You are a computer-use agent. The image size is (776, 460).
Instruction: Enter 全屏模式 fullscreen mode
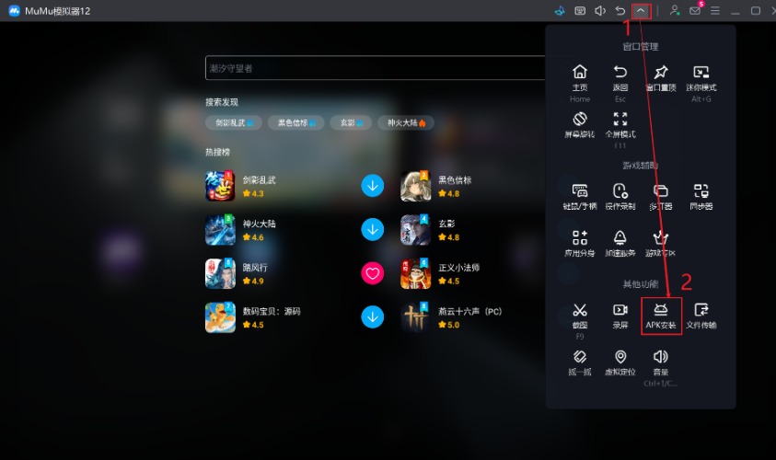point(620,119)
